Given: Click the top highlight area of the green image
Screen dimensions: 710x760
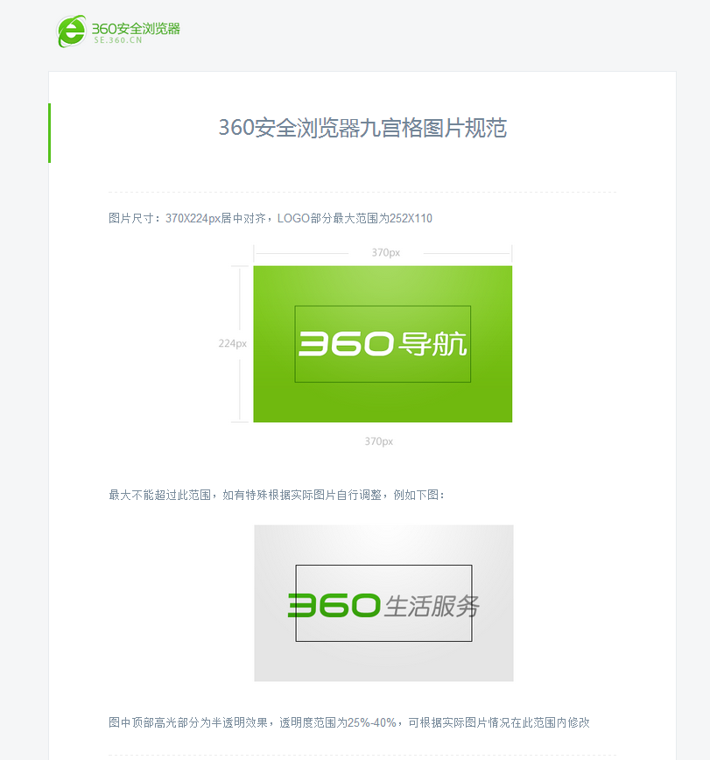Looking at the screenshot, I should pyautogui.click(x=383, y=285).
